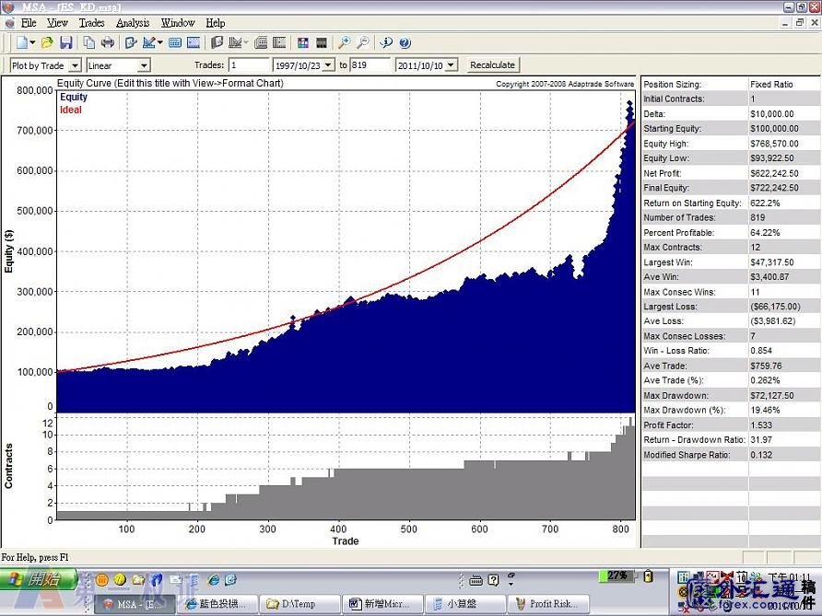This screenshot has height=616, width=822.
Task: Click the gray book-shaped analysis icon
Action: point(217,42)
